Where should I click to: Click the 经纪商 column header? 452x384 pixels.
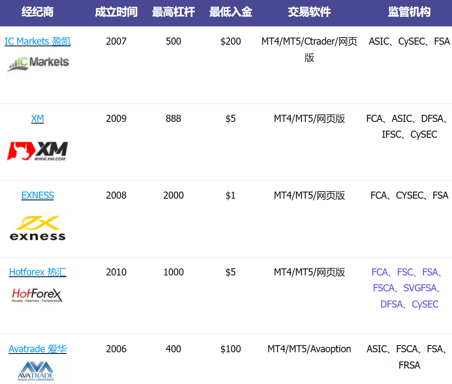point(38,12)
